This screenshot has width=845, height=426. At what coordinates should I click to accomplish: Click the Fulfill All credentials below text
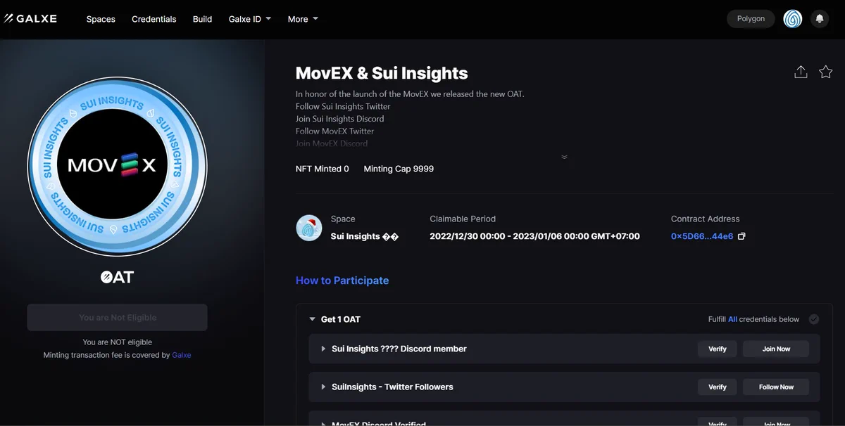[x=753, y=319]
